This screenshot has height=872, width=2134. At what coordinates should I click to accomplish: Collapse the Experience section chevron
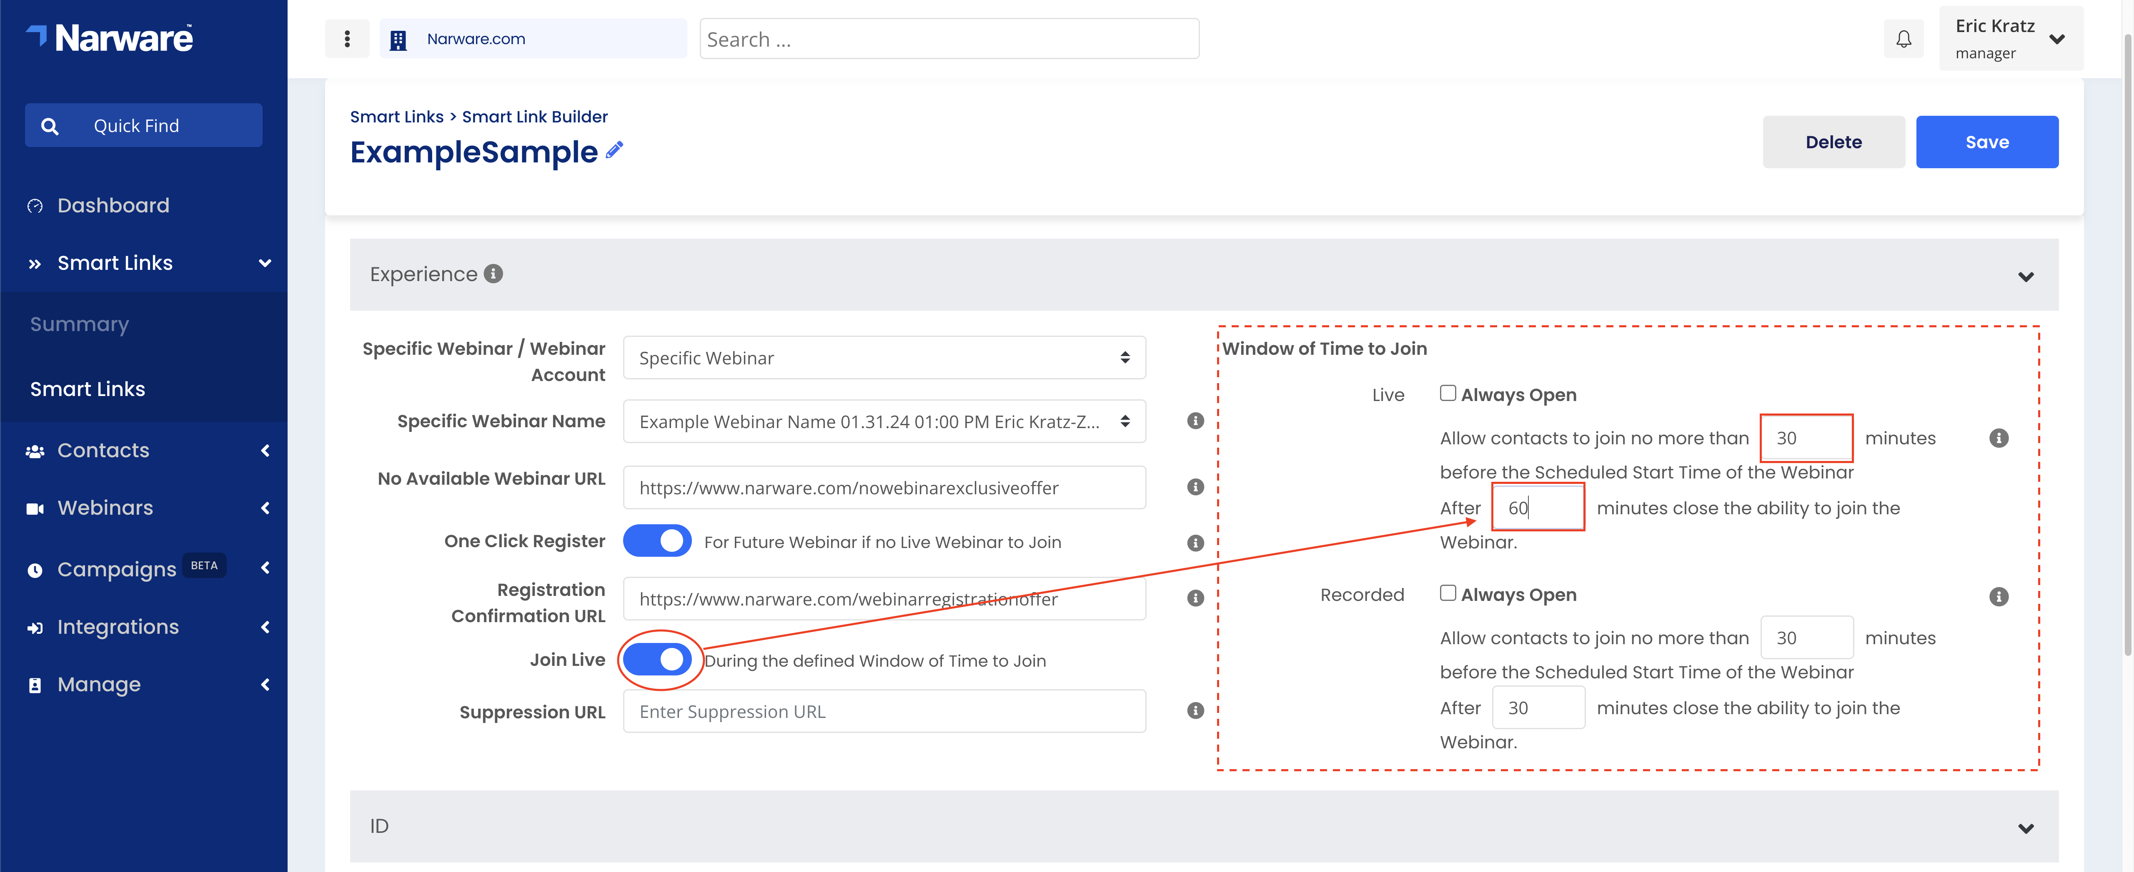[2026, 277]
